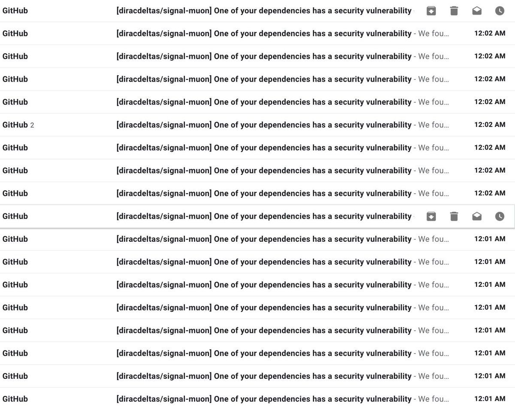Open the bottom-most 12:01 AM email
The width and height of the screenshot is (515, 408).
tap(257, 399)
